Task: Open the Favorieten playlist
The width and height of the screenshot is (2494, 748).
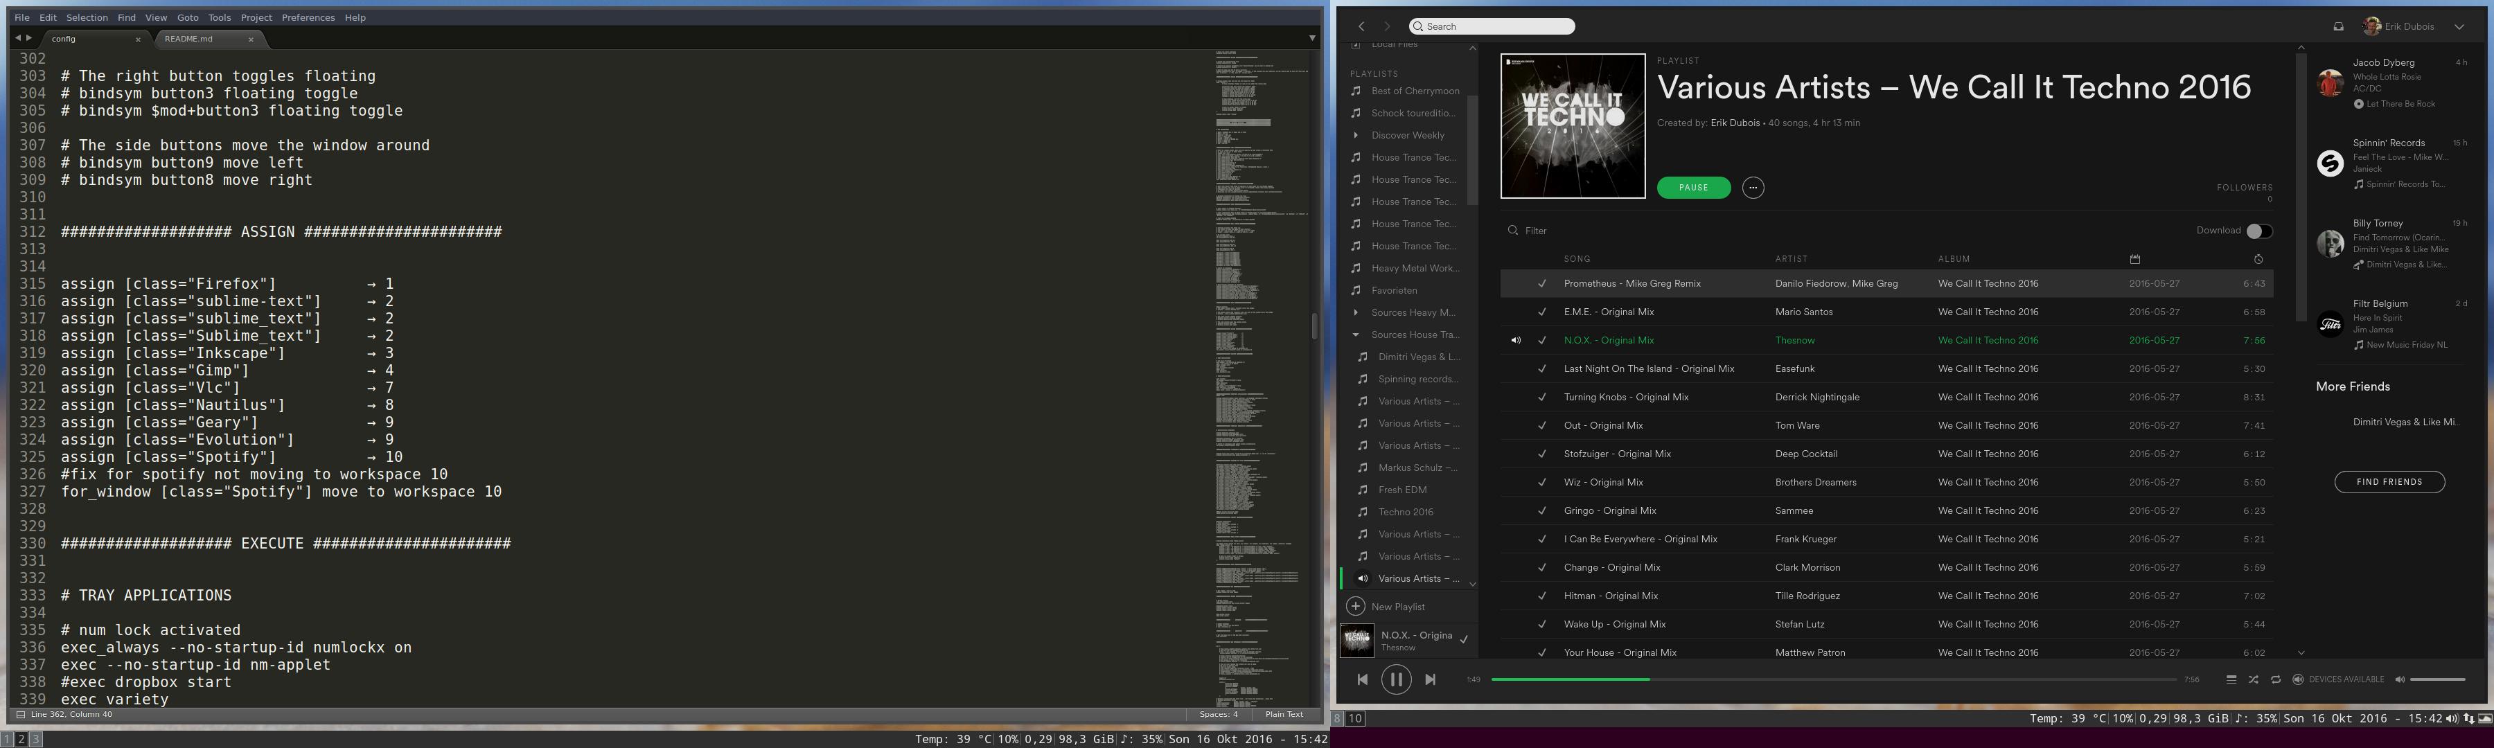Action: pyautogui.click(x=1394, y=290)
